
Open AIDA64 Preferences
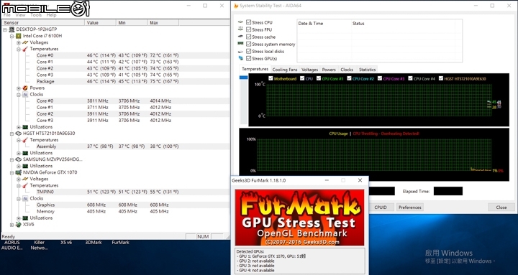click(x=409, y=208)
